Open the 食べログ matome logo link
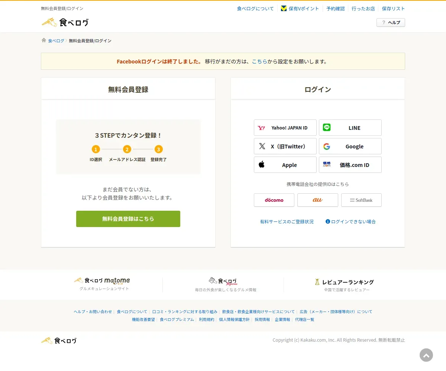The width and height of the screenshot is (446, 371). [x=102, y=281]
